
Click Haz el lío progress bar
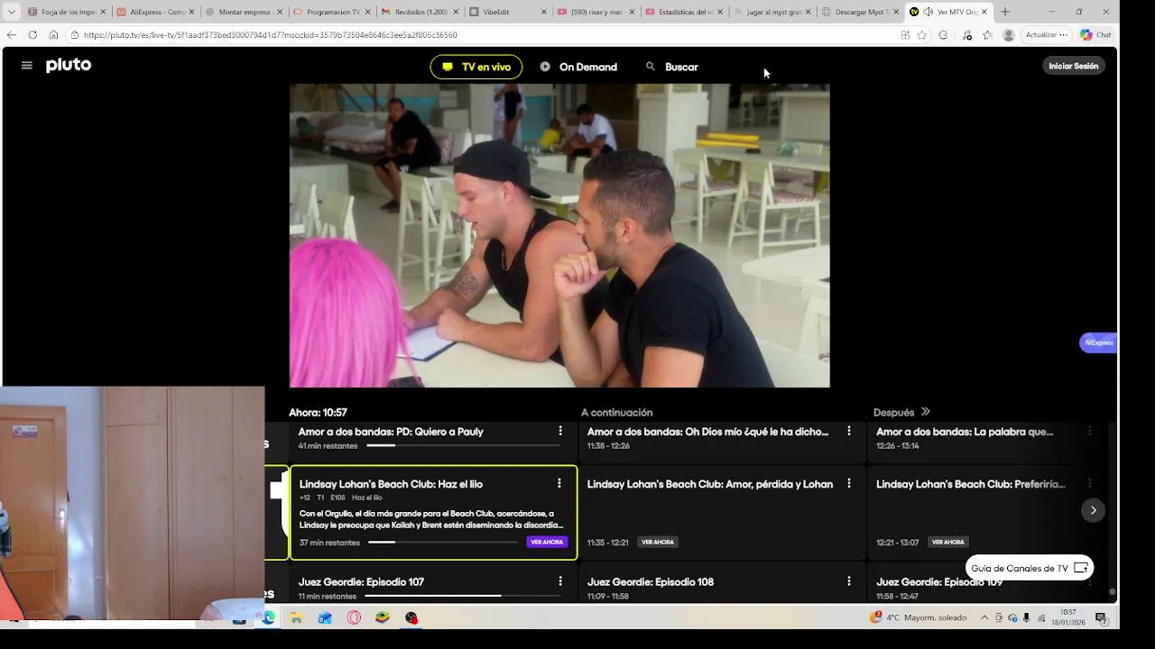point(442,542)
